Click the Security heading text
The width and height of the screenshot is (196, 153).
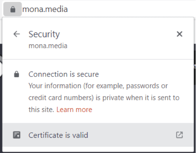pyautogui.click(x=44, y=34)
